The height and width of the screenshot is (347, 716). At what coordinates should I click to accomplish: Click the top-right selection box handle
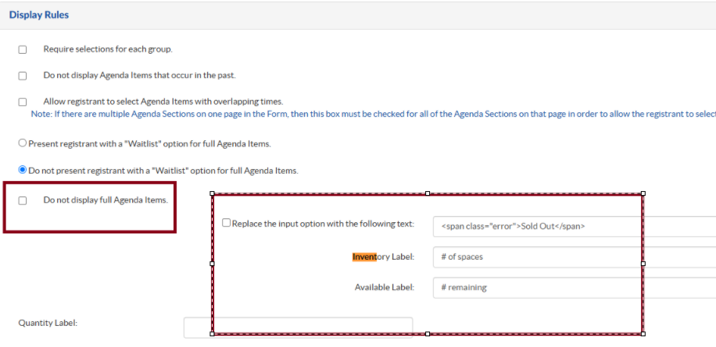coord(643,193)
